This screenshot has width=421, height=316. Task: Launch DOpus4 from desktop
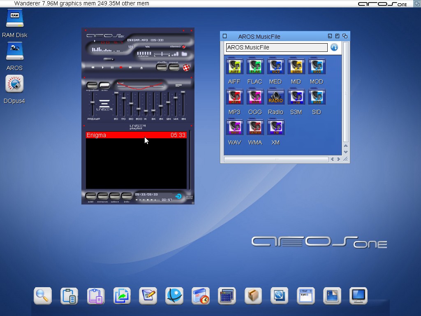pyautogui.click(x=14, y=84)
